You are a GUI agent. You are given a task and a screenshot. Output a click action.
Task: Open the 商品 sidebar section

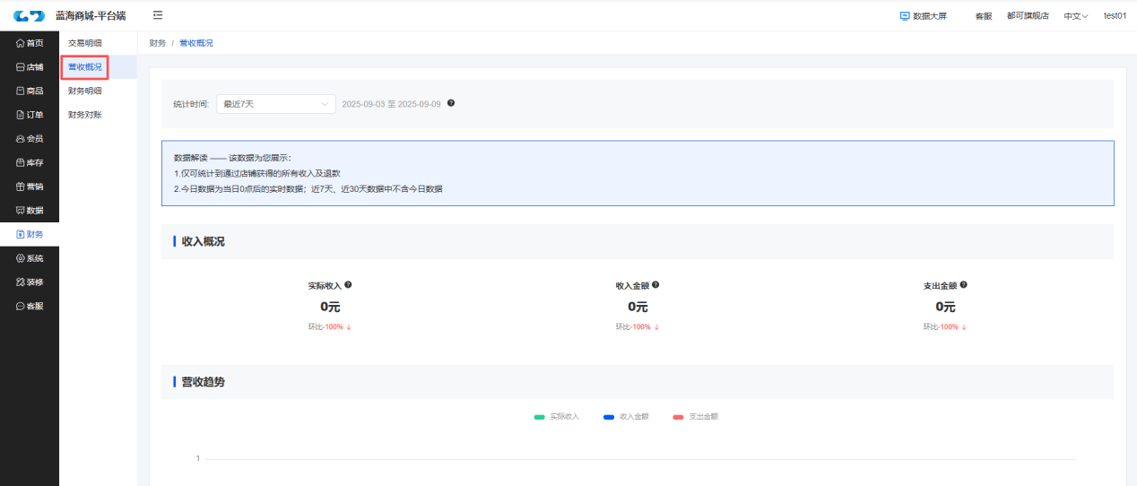pyautogui.click(x=30, y=91)
